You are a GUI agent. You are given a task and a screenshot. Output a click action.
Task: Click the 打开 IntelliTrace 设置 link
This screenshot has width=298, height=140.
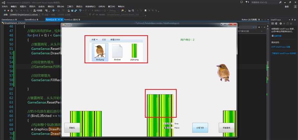point(281,47)
